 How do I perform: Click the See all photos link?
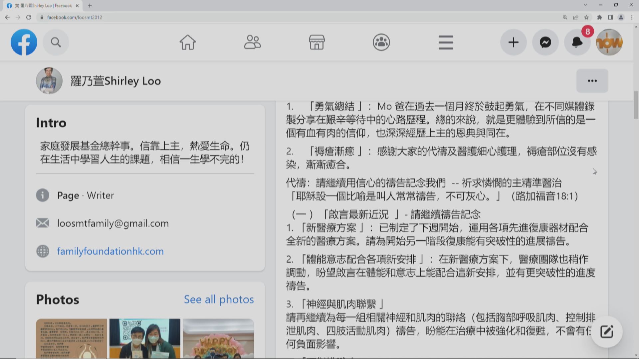pos(219,299)
